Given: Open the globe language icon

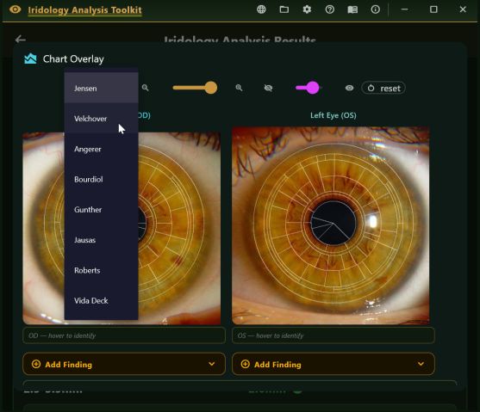Looking at the screenshot, I should point(261,9).
